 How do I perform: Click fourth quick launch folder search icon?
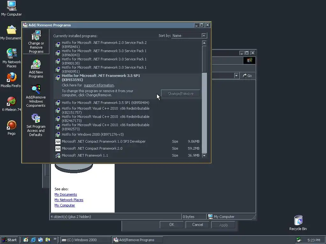[x=48, y=240]
